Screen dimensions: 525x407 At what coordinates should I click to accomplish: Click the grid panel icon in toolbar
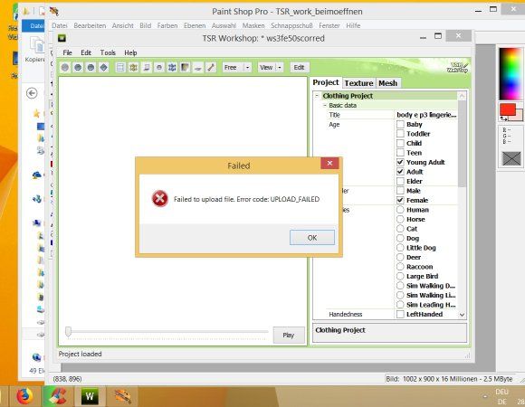pos(120,67)
